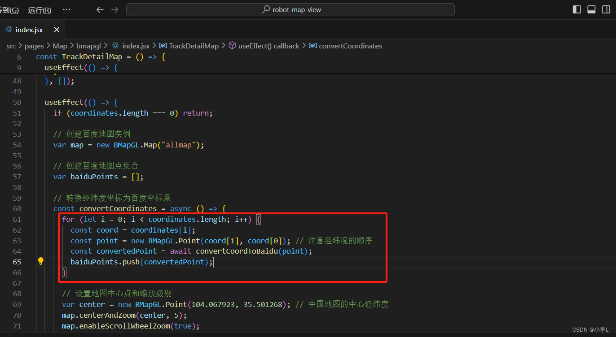Click the useEffect() callback icon in breadcrumb

pos(232,46)
